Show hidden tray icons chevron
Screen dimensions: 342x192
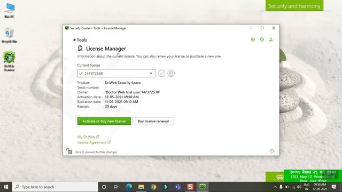(x=275, y=187)
